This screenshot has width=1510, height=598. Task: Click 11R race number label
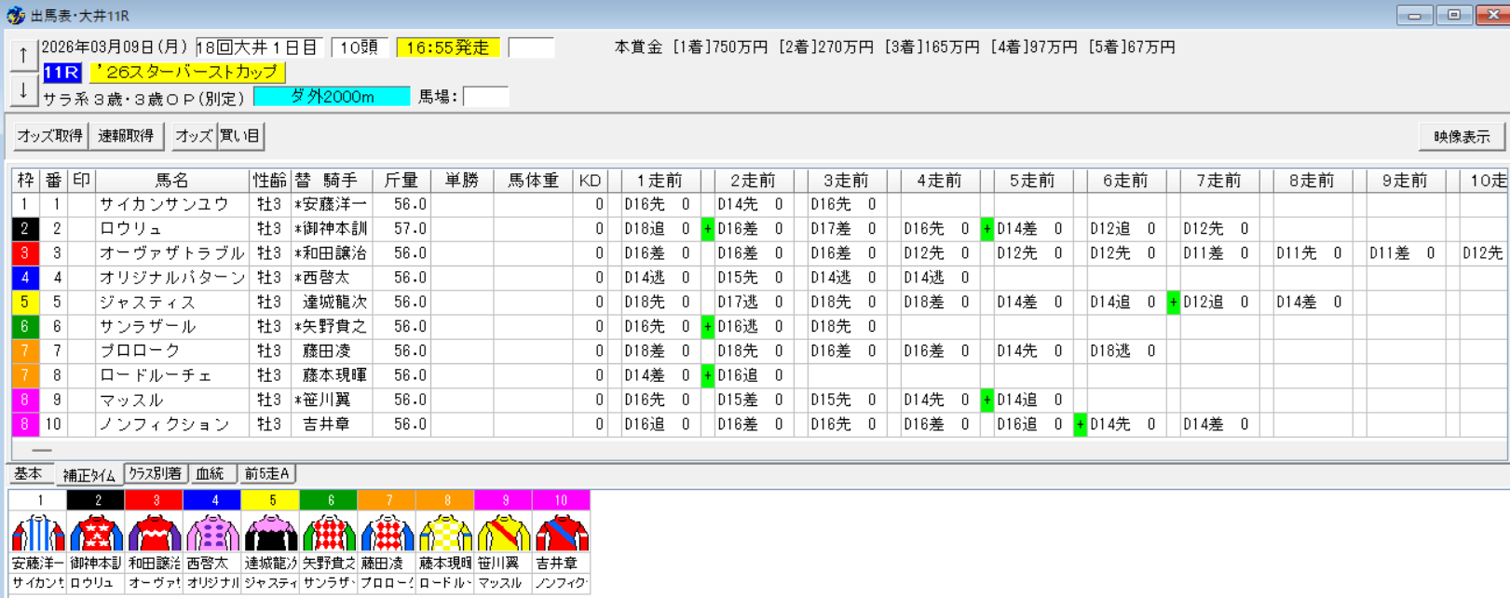pyautogui.click(x=61, y=72)
